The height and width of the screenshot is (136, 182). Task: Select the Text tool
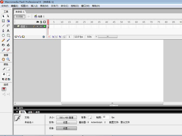click(8, 31)
